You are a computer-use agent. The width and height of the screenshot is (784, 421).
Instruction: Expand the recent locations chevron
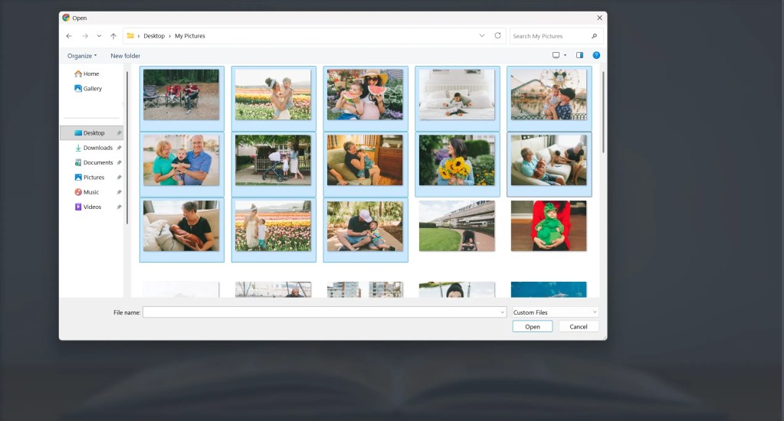coord(99,36)
